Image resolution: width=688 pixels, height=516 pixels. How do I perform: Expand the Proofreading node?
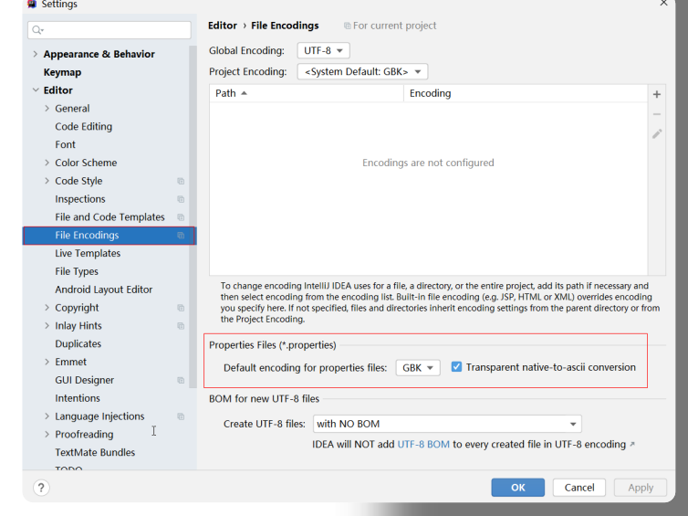coord(47,435)
